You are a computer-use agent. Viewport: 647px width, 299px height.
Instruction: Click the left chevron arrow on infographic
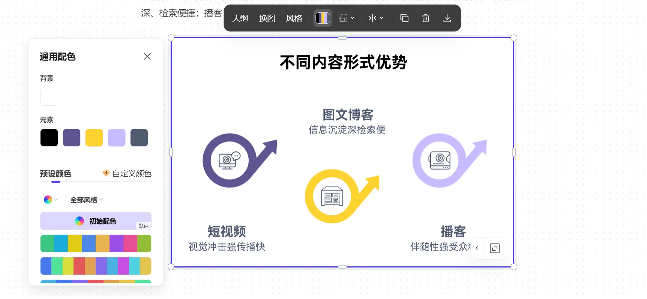pyautogui.click(x=477, y=248)
